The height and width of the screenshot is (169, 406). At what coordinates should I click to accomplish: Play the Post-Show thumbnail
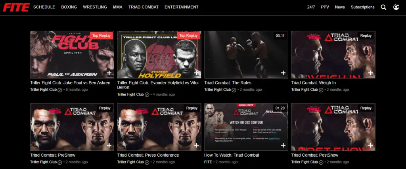click(x=333, y=127)
